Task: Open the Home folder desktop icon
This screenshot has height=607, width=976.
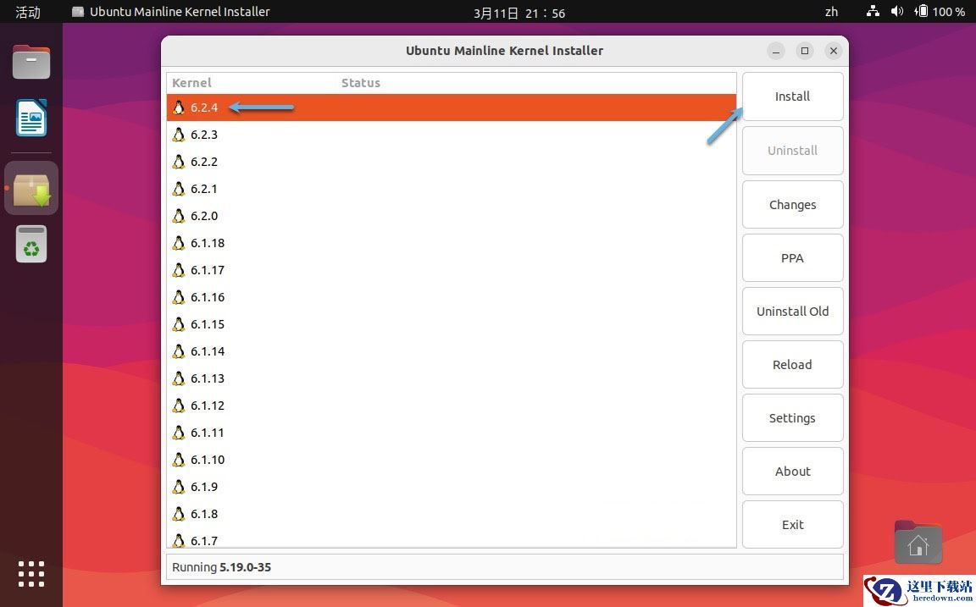Action: 918,543
